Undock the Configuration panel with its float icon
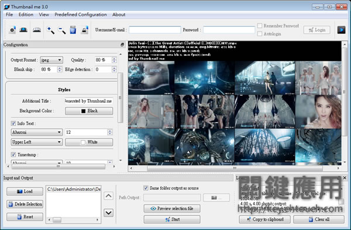The image size is (351, 230). (x=122, y=45)
